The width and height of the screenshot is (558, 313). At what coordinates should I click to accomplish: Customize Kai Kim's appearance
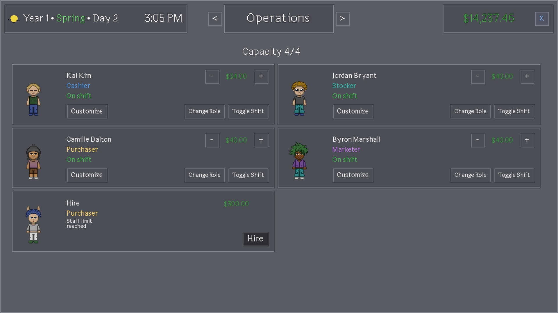tap(87, 111)
